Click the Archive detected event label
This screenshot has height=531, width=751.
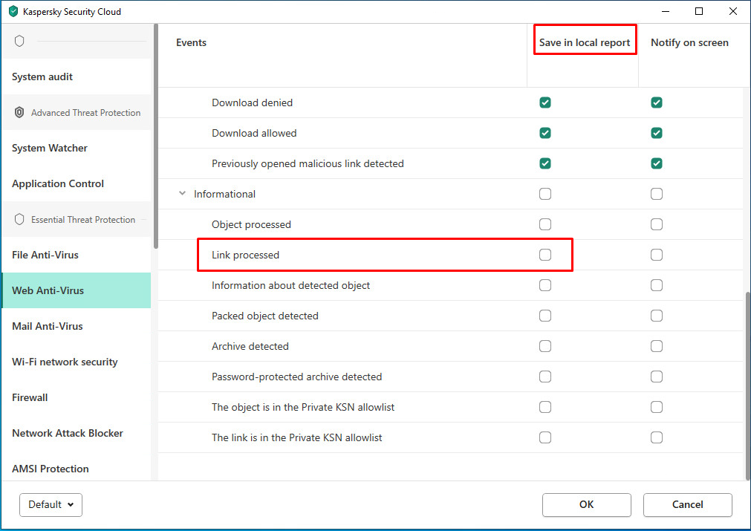(x=250, y=346)
